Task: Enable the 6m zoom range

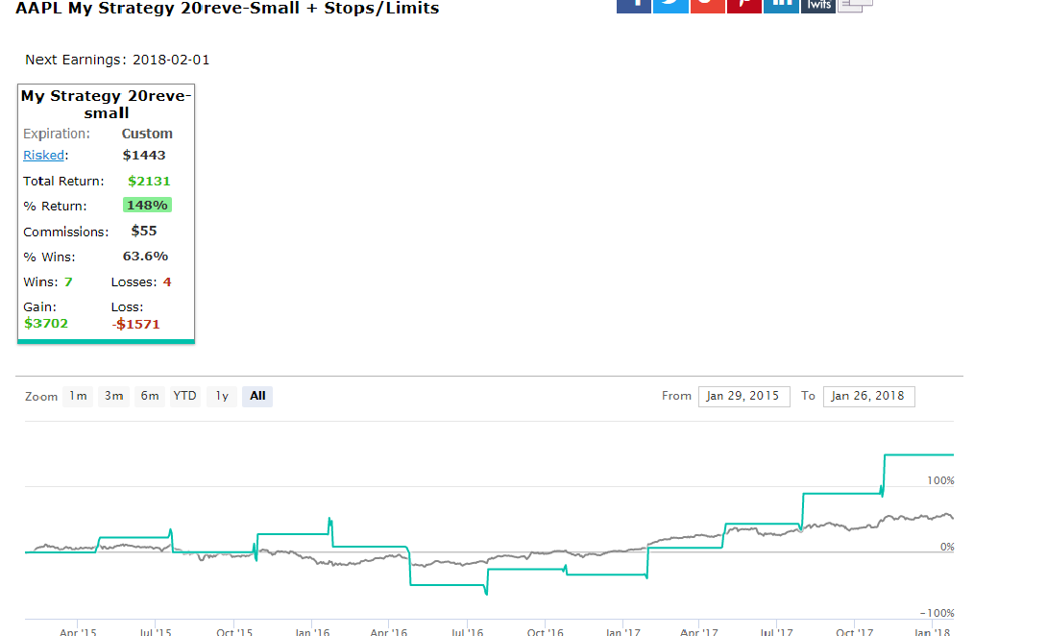Action: tap(149, 396)
